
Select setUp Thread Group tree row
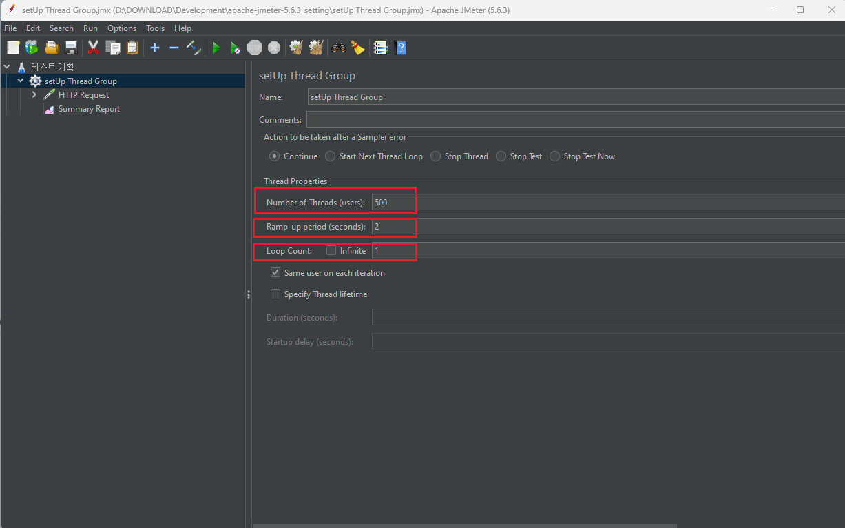[81, 81]
